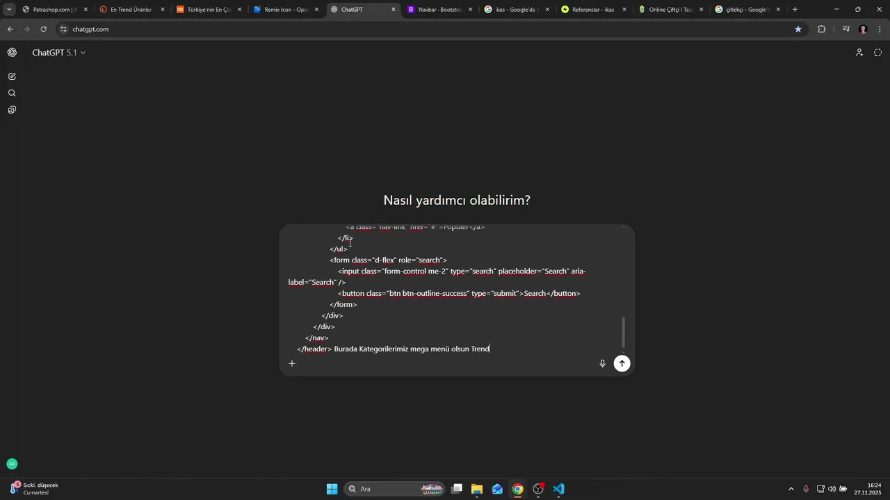This screenshot has width=890, height=500.
Task: Close the ChatGPT browser tab
Action: pos(394,10)
